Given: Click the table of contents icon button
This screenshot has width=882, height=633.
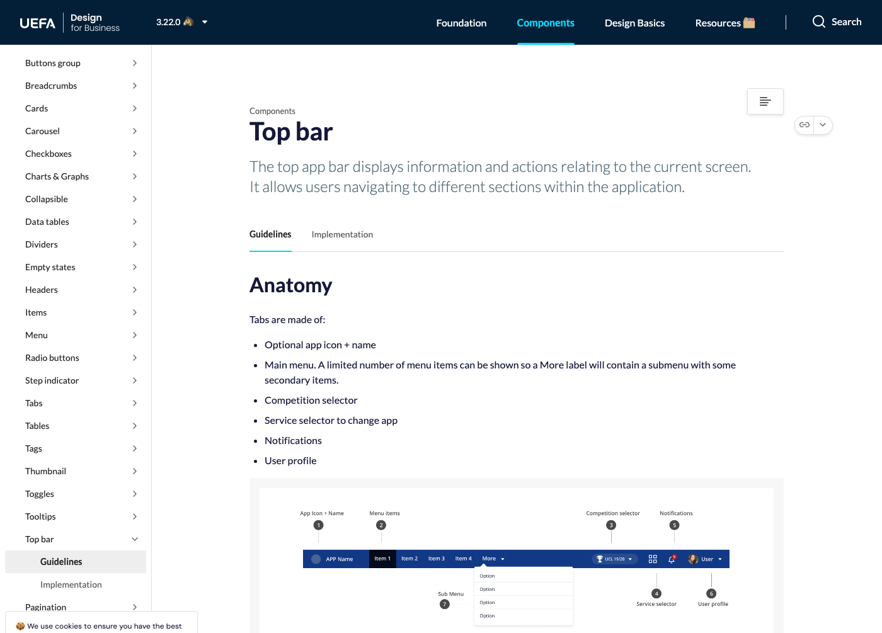Looking at the screenshot, I should click(x=765, y=101).
